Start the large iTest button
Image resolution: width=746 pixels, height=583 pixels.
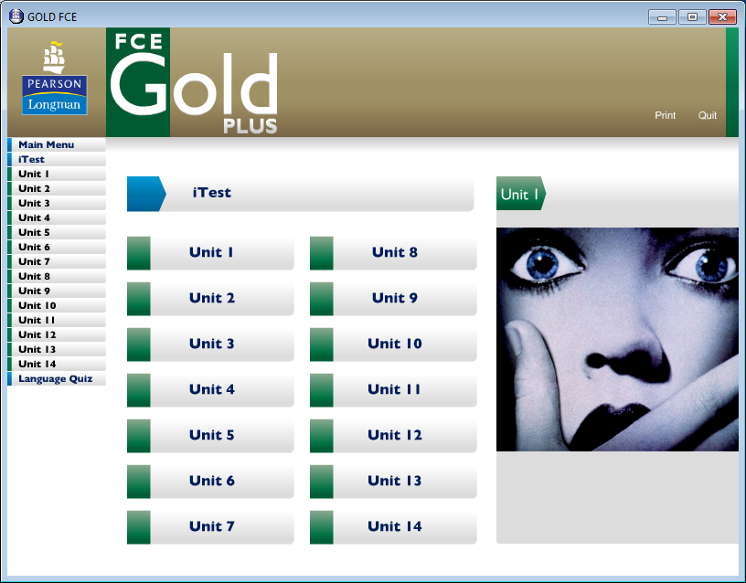(300, 194)
